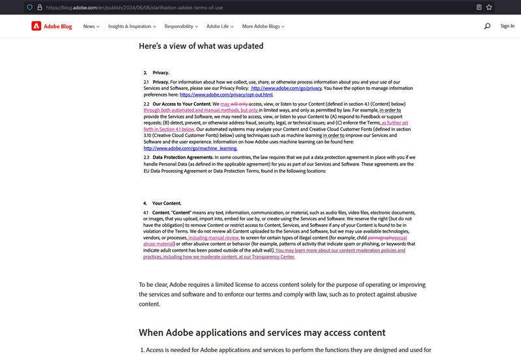
Task: Click the browser URL address field
Action: tap(259, 7)
